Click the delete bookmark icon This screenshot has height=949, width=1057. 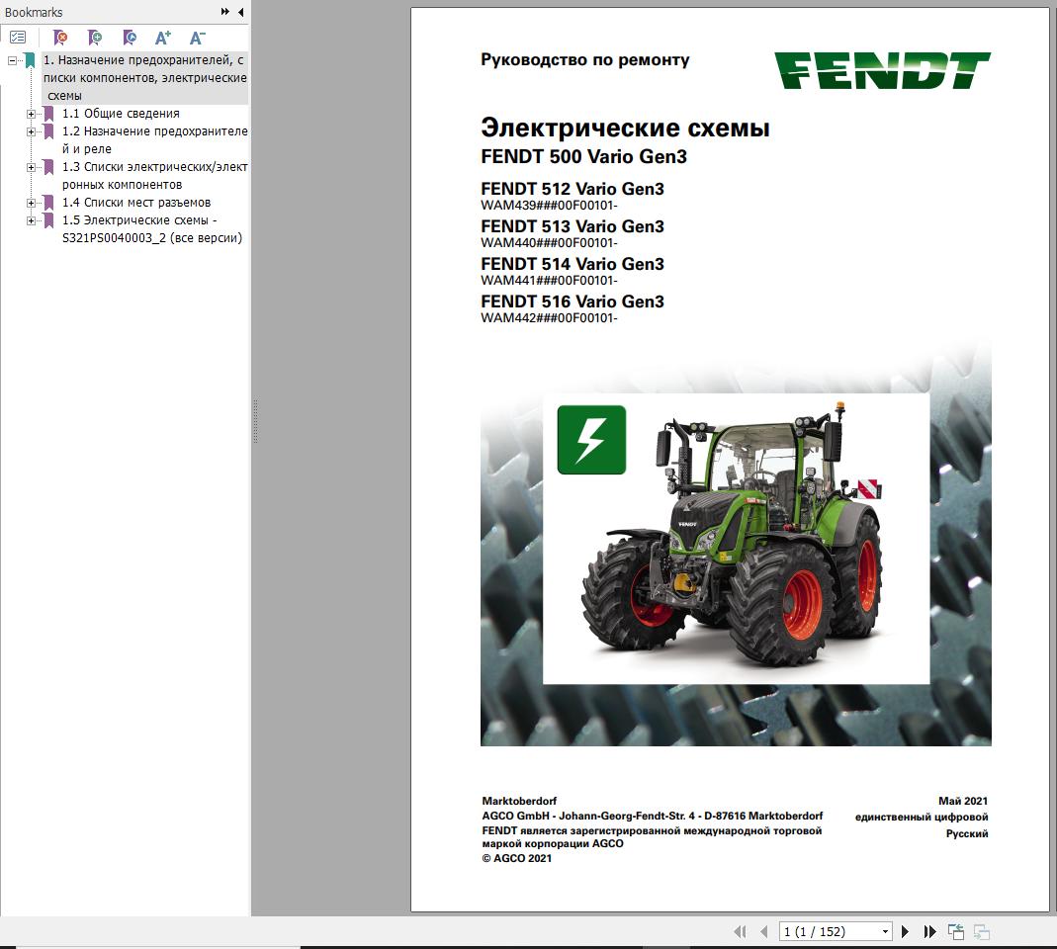60,38
